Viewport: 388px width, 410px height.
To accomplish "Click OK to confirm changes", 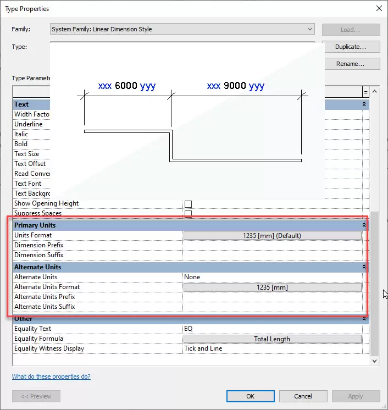I will click(x=250, y=396).
